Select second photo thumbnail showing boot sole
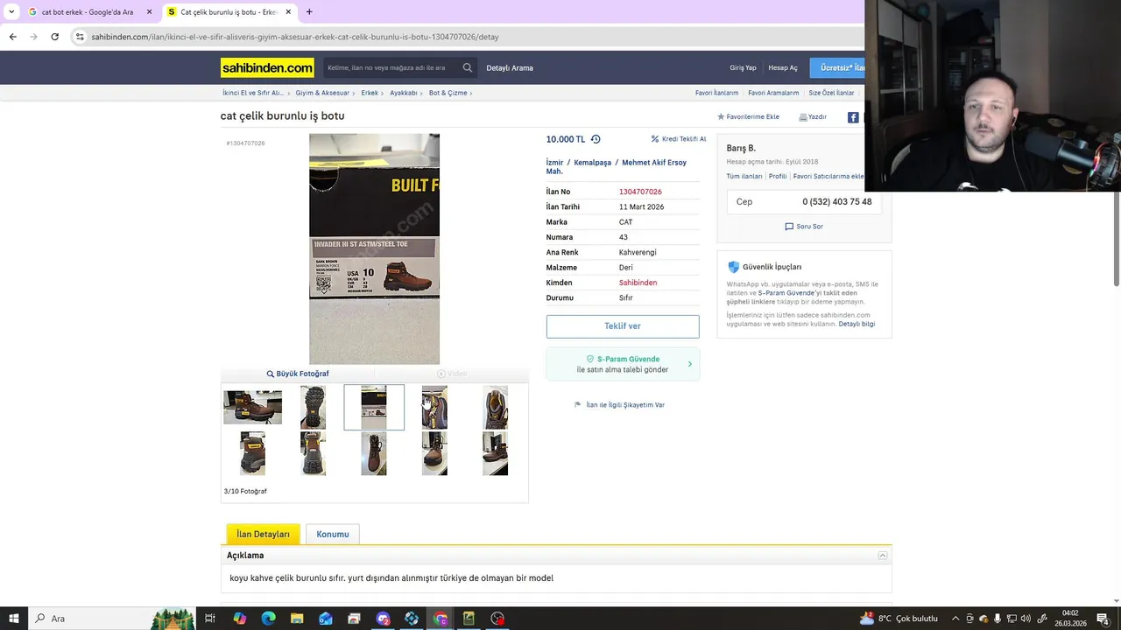Viewport: 1121px width, 630px height. pos(313,408)
